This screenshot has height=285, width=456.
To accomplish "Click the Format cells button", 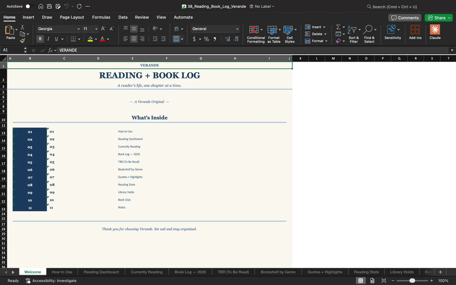I will (x=316, y=41).
